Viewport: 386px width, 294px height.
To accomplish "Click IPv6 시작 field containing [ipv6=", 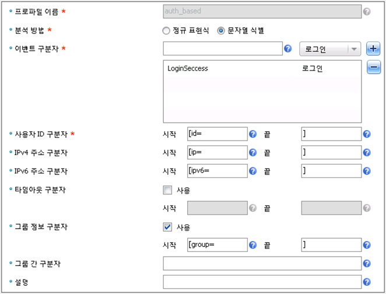I will point(217,171).
